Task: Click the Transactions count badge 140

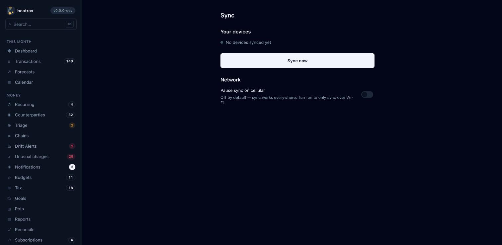Action: click(69, 62)
